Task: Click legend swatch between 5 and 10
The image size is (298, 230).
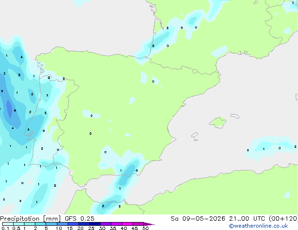Action: 51,224
